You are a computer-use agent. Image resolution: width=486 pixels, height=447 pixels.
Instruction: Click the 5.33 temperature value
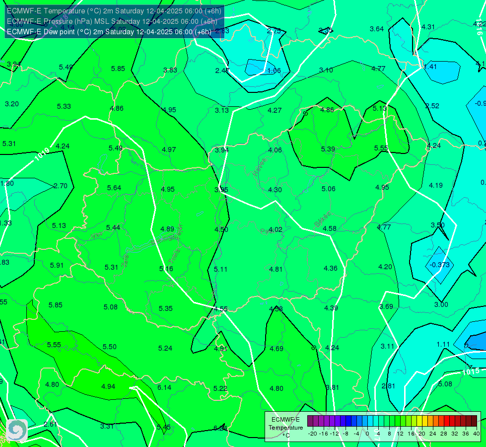click(64, 106)
